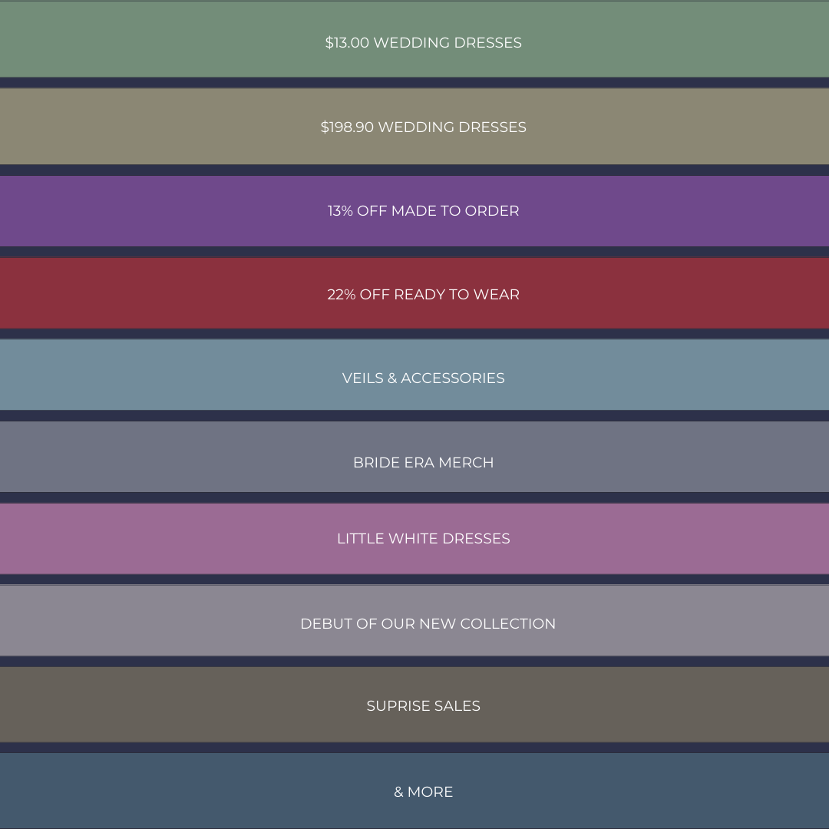The image size is (829, 829).
Task: Open the & More banner
Action: [414, 791]
